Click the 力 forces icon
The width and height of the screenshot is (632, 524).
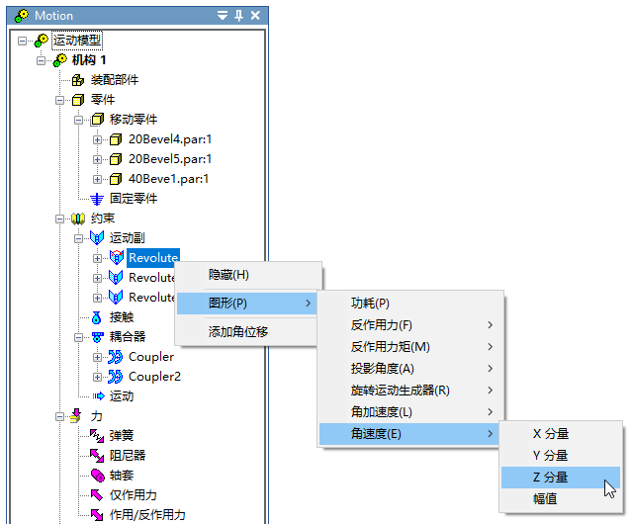point(76,415)
